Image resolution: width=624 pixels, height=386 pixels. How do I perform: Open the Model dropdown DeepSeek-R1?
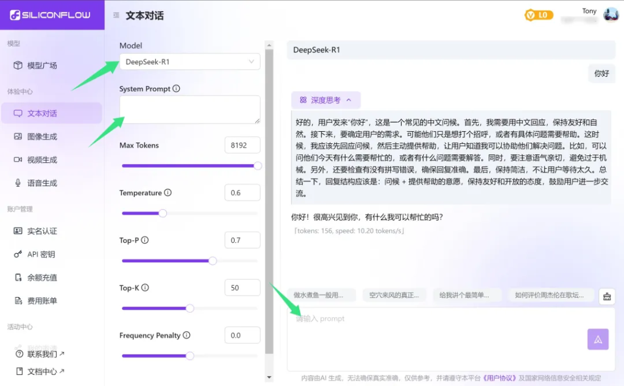pos(190,62)
